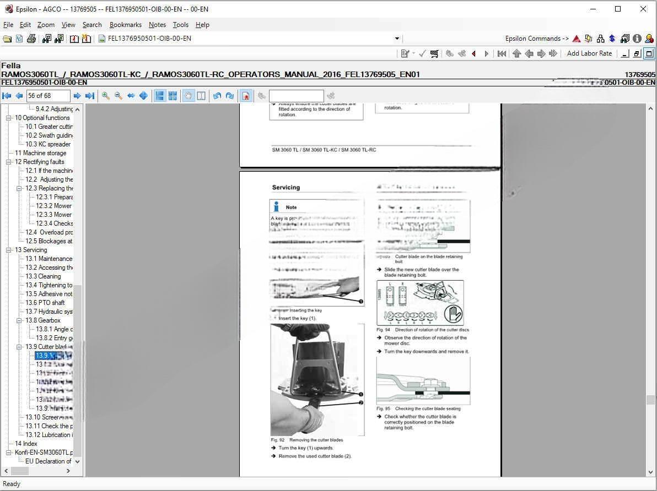The height and width of the screenshot is (491, 657).
Task: Click the information circle icon
Action: [x=637, y=39]
